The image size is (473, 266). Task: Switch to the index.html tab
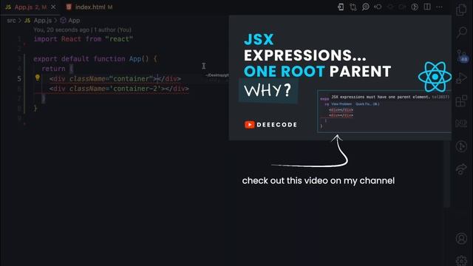click(x=89, y=7)
